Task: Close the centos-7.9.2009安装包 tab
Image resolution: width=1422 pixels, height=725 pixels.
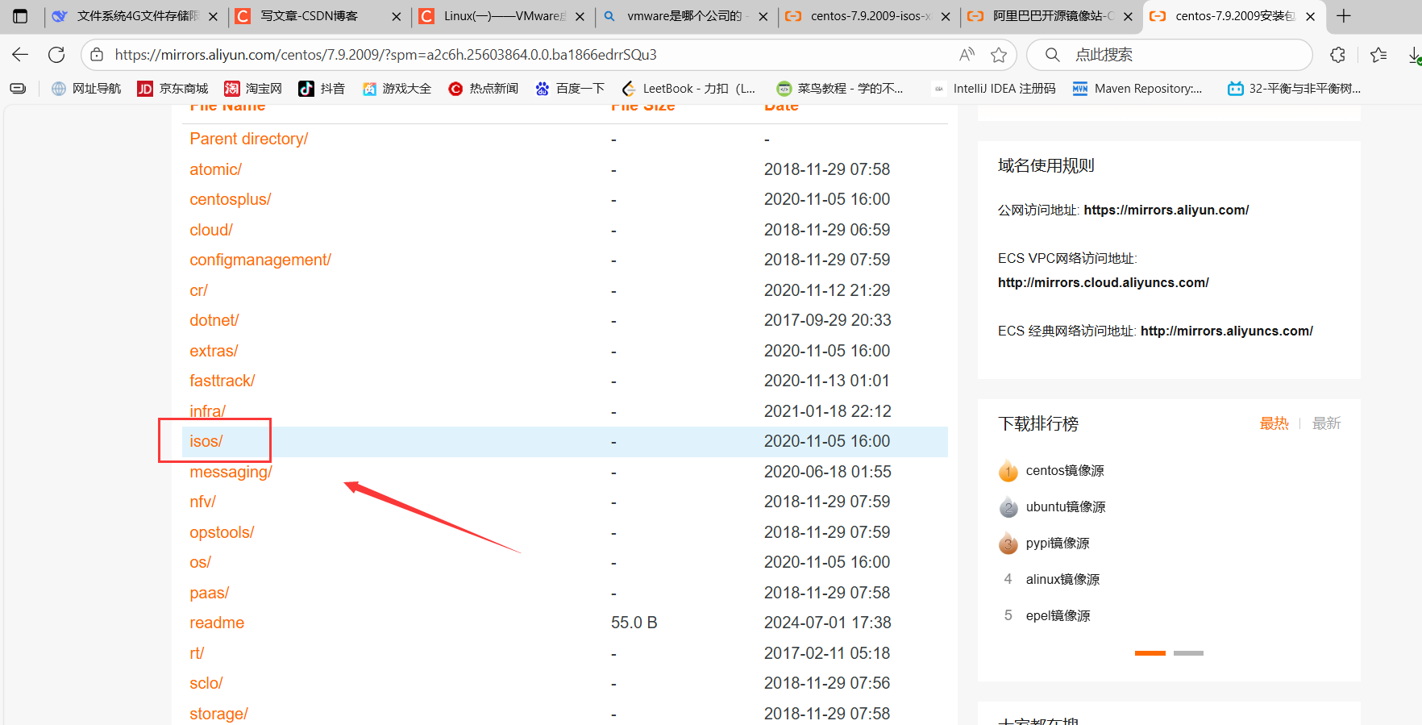Action: click(1311, 16)
